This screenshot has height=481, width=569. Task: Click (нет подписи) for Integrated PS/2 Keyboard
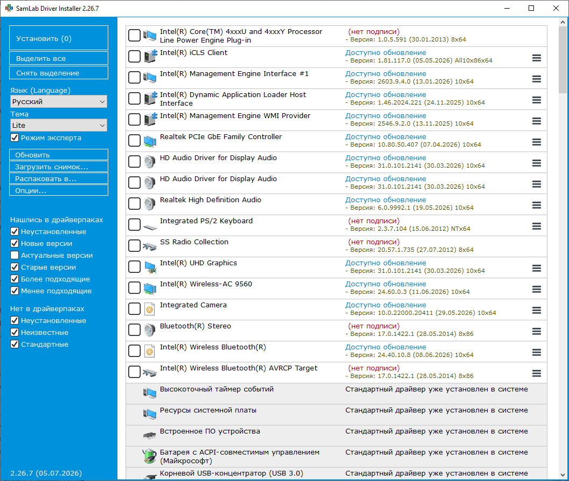tap(374, 221)
